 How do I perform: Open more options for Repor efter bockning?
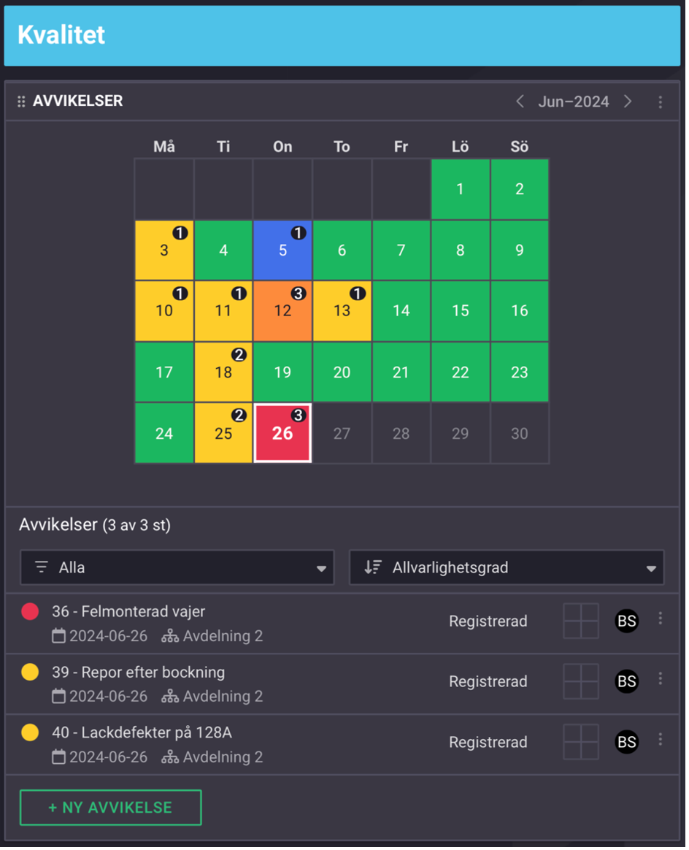tap(661, 679)
